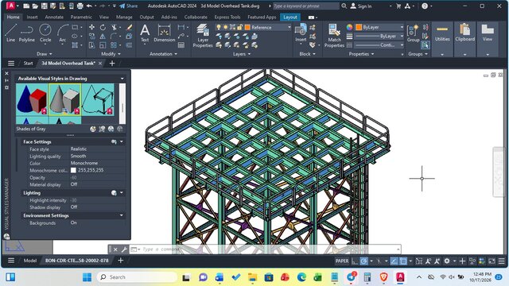
Task: Select the Polyline tool
Action: [x=26, y=33]
